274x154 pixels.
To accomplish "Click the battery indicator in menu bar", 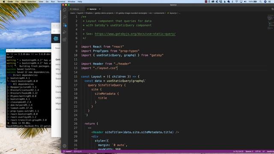I will (x=253, y=2).
